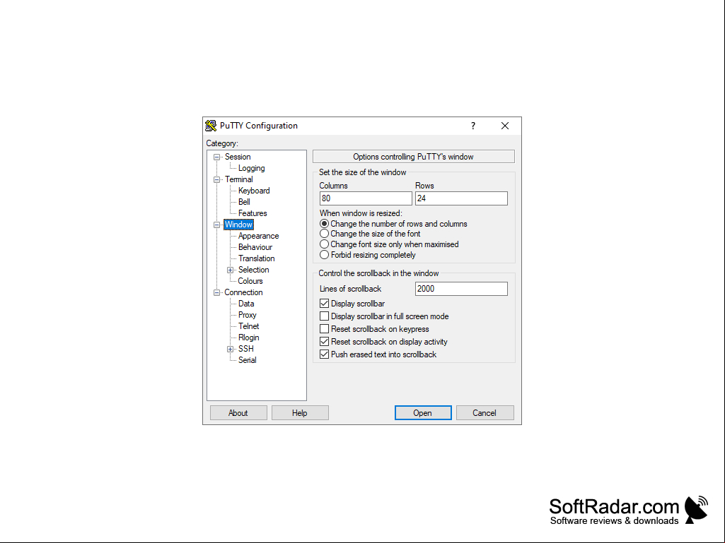Expand the Selection tree node
The image size is (725, 543).
pyautogui.click(x=230, y=270)
